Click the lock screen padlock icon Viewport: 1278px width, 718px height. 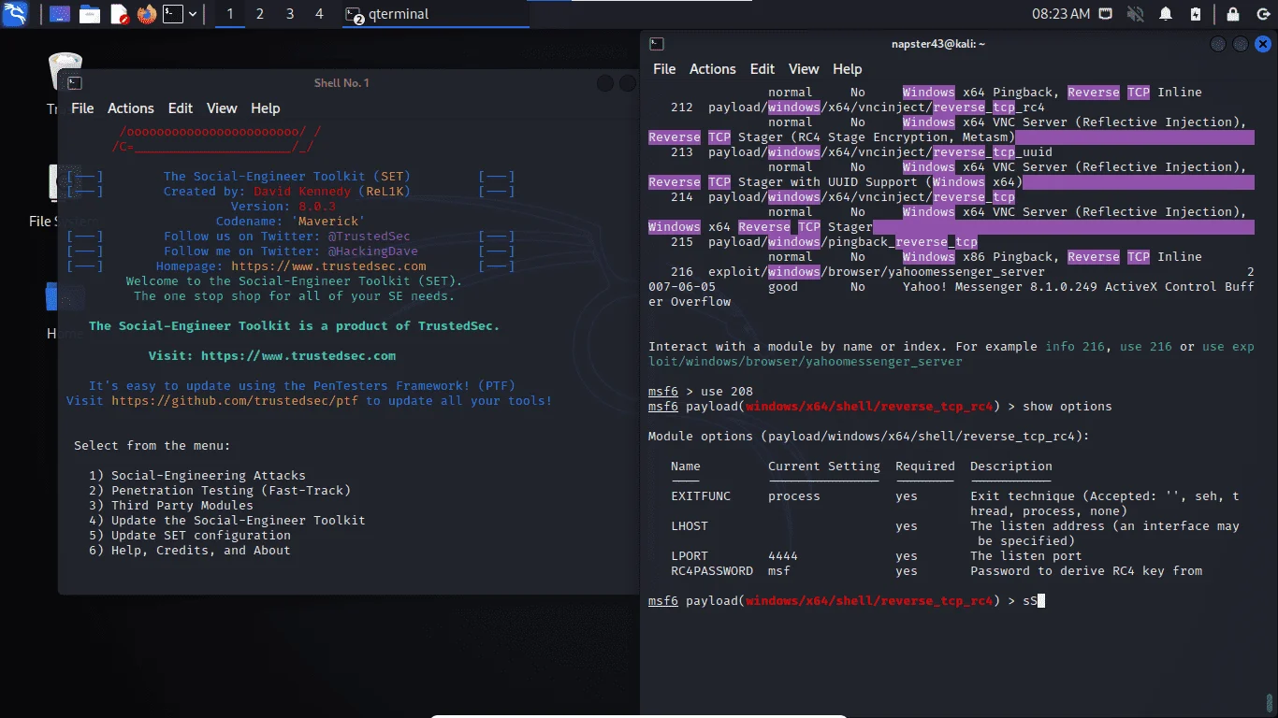coord(1233,14)
